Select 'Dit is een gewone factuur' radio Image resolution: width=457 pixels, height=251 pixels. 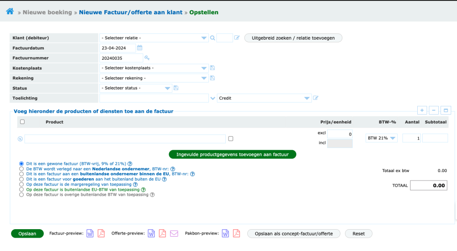[x=21, y=164]
